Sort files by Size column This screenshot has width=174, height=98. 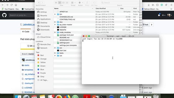click(125, 8)
